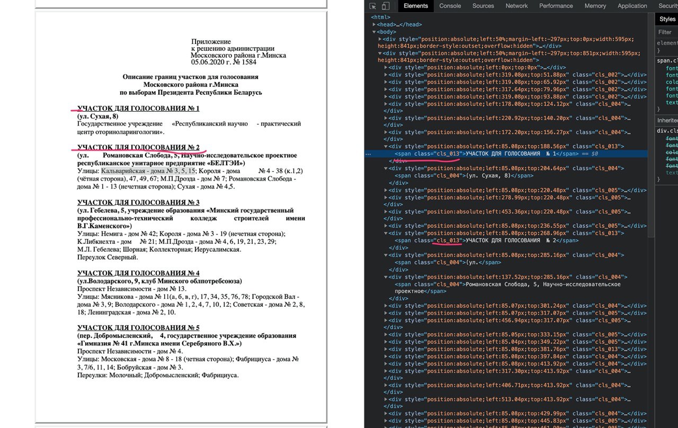This screenshot has width=678, height=428.
Task: Open the Performance tab
Action: 556,6
